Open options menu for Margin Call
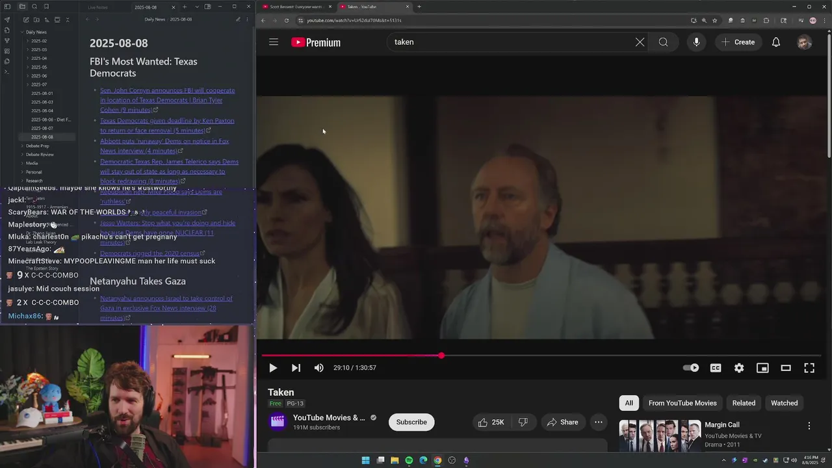 (x=809, y=426)
